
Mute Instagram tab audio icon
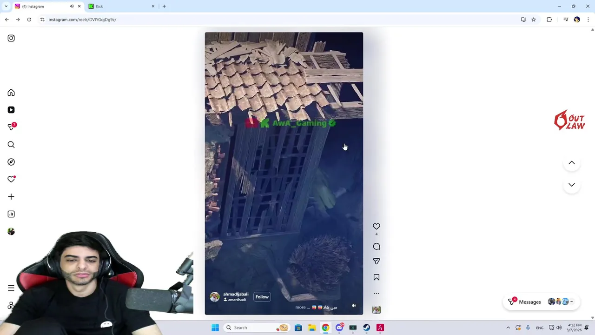pyautogui.click(x=72, y=6)
